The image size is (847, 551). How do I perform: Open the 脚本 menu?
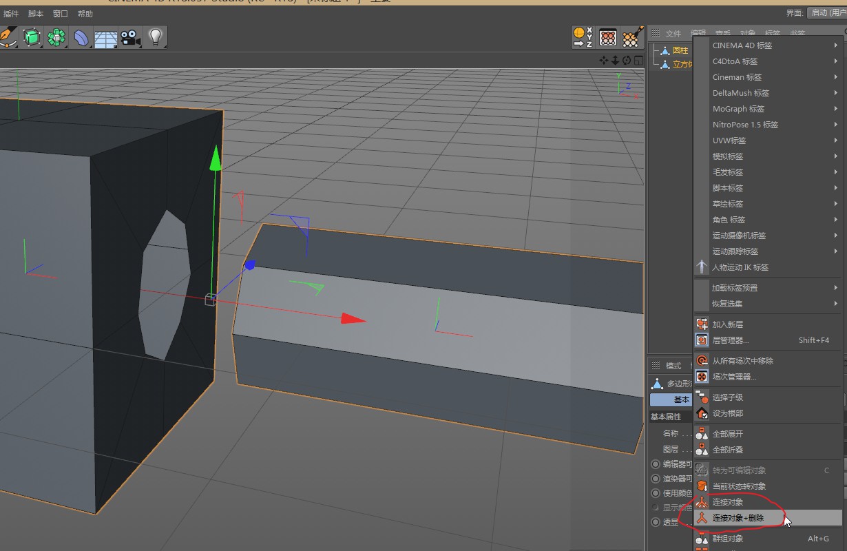(36, 14)
